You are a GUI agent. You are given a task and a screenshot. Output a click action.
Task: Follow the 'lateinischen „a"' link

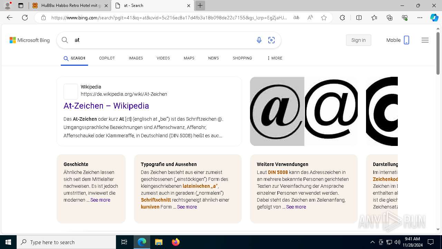tap(200, 186)
